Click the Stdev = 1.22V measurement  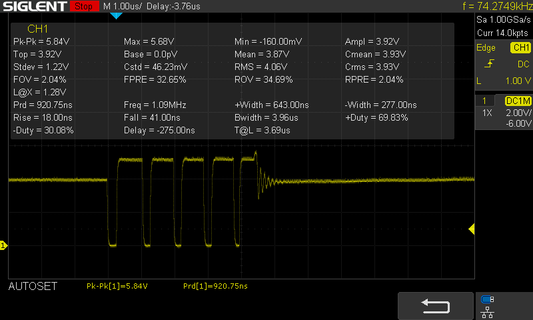pos(41,67)
